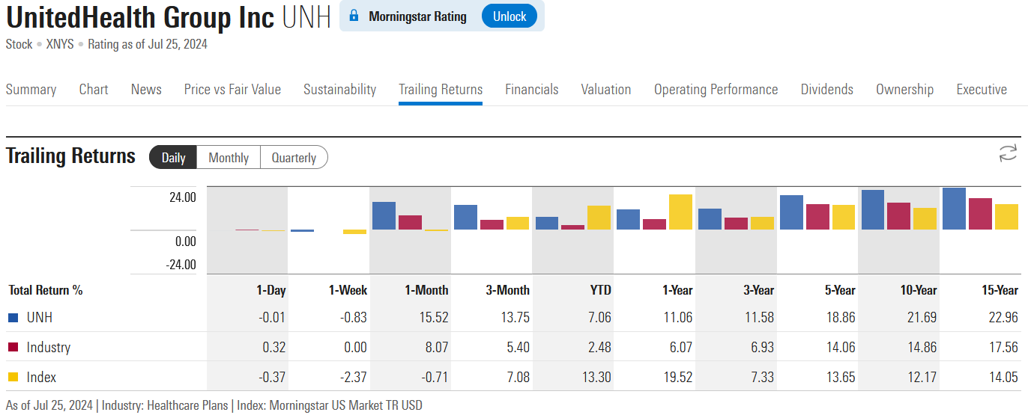This screenshot has width=1028, height=418.
Task: Open the Sustainability tab
Action: coord(339,89)
